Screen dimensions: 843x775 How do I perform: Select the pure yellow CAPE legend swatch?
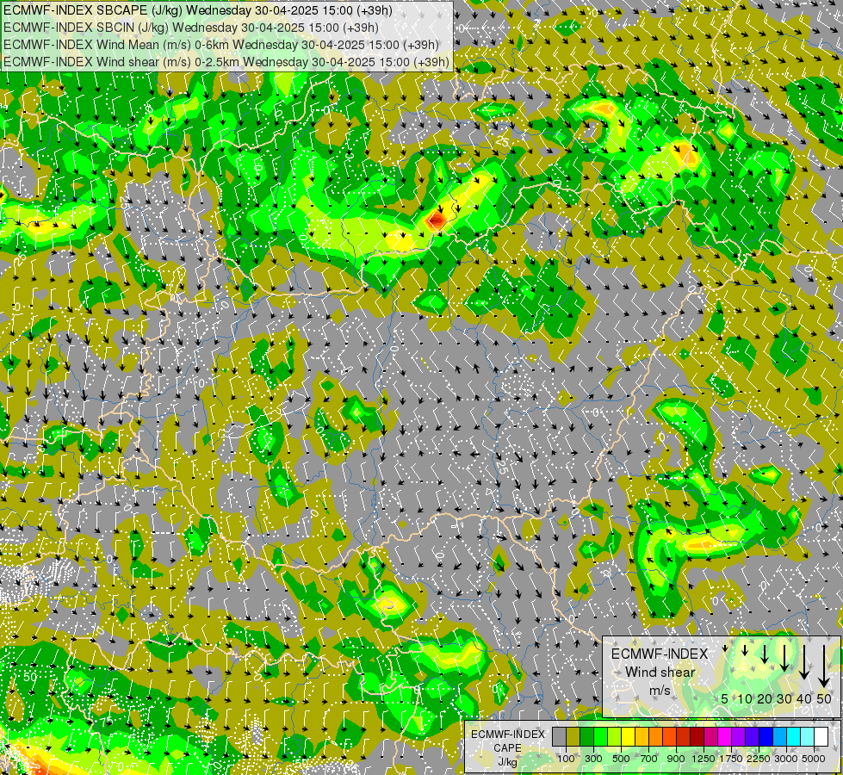click(x=628, y=736)
